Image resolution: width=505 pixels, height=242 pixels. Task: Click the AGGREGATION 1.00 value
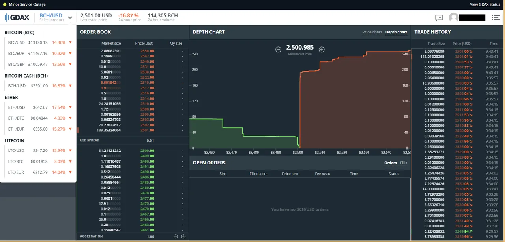tap(150, 236)
